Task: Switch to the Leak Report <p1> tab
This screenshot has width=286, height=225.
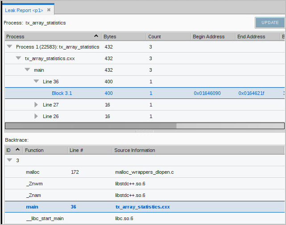Action: click(24, 10)
